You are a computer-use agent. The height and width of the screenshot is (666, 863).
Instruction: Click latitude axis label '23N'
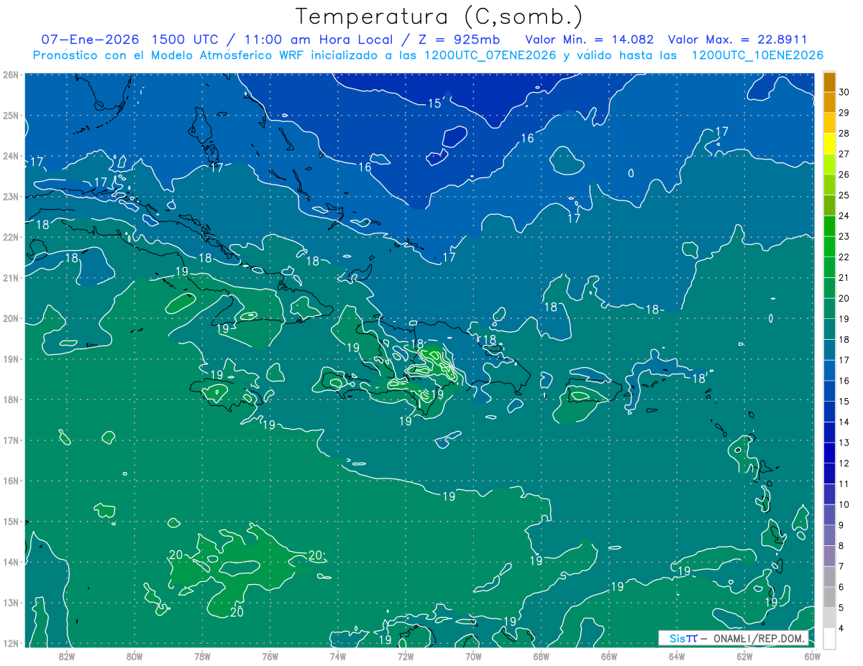click(x=10, y=196)
